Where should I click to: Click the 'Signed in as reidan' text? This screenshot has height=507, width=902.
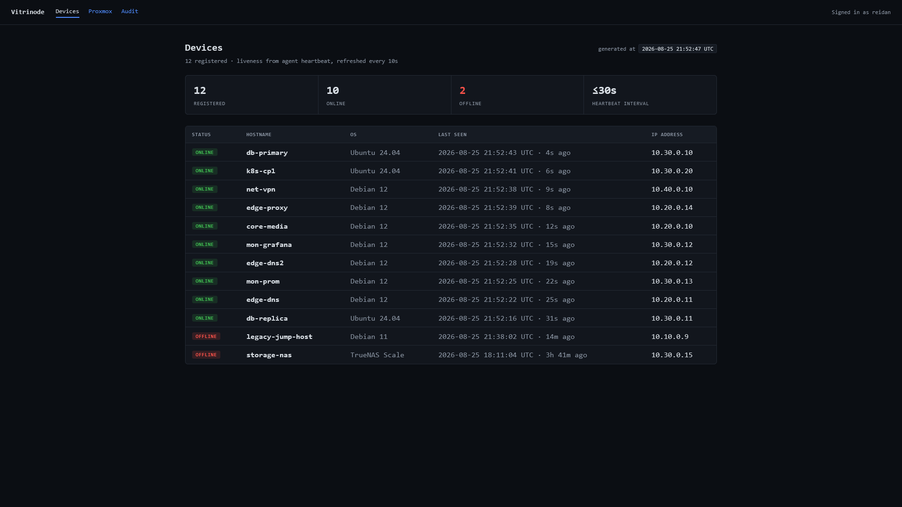861,12
